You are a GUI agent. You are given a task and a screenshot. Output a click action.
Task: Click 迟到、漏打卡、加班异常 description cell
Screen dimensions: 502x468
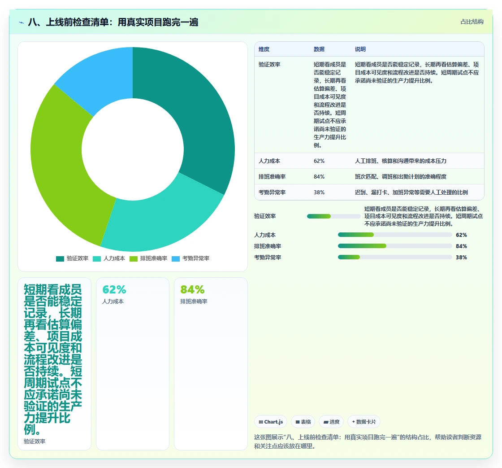[411, 192]
